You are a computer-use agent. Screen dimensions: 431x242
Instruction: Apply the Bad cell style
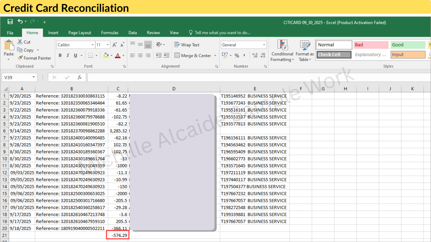click(x=371, y=45)
